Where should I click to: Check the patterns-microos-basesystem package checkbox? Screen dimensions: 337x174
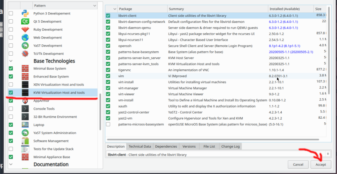pos(108,124)
